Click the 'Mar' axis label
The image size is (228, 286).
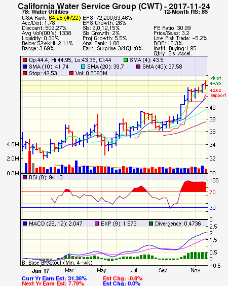click(69, 270)
